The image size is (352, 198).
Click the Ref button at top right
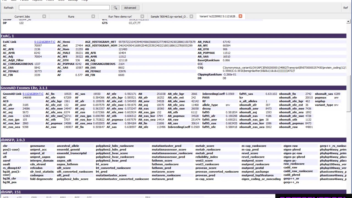click(x=345, y=8)
